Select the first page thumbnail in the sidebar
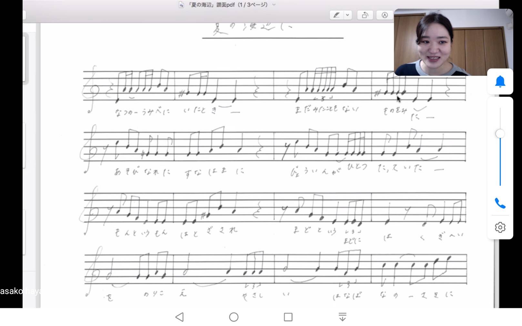Viewport: 522px width, 326px height. pos(25,58)
